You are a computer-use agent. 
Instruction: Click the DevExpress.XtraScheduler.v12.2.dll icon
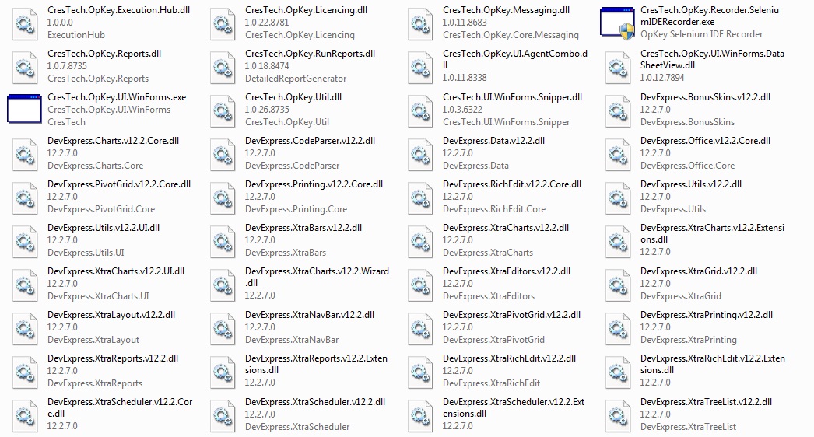(223, 416)
